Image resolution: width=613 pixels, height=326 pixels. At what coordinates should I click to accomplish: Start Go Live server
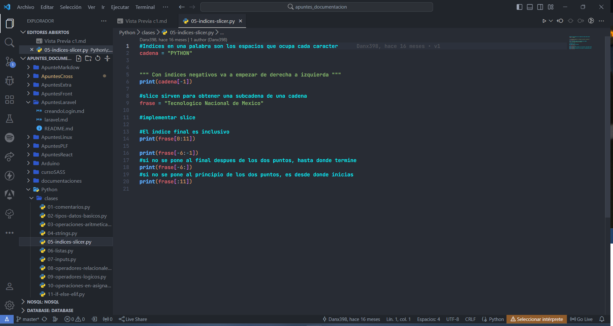click(x=582, y=319)
